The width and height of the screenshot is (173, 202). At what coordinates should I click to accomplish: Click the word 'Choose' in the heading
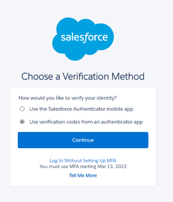point(37,77)
